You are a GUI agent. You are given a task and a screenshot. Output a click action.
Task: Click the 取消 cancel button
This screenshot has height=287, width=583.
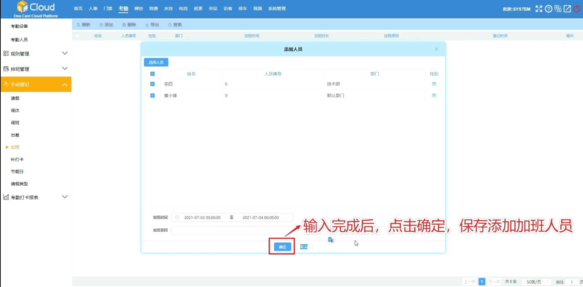point(304,247)
